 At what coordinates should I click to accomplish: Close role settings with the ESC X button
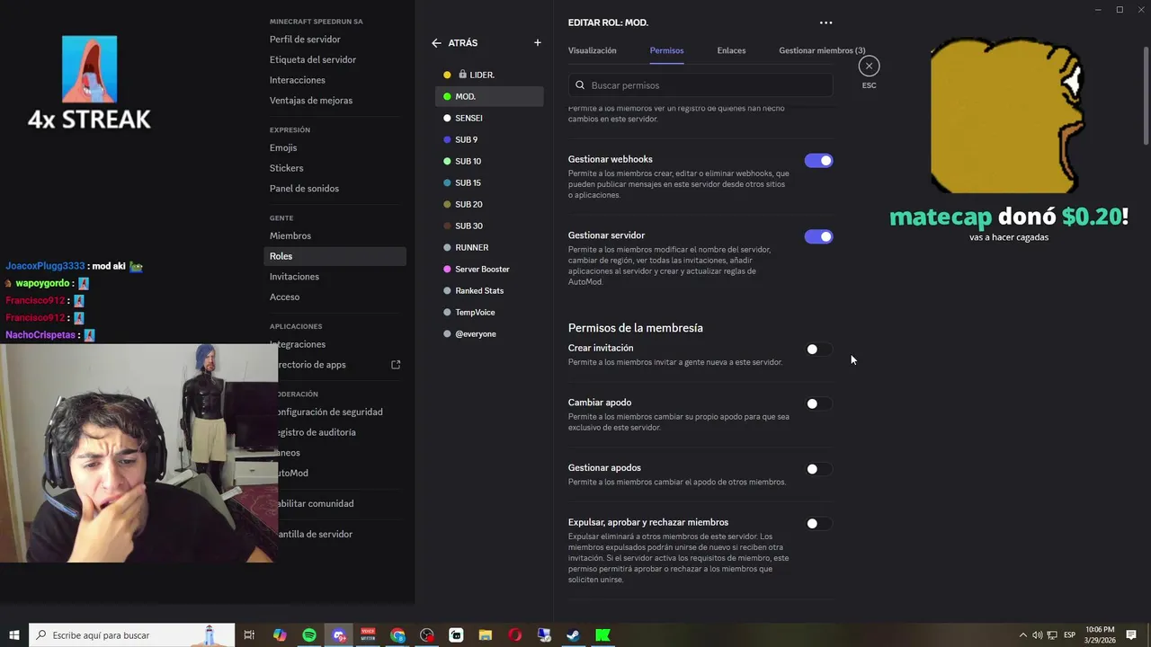[869, 66]
